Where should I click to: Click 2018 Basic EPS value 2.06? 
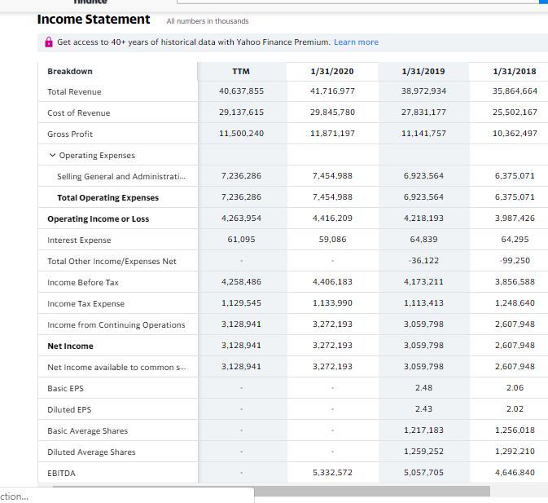point(515,387)
